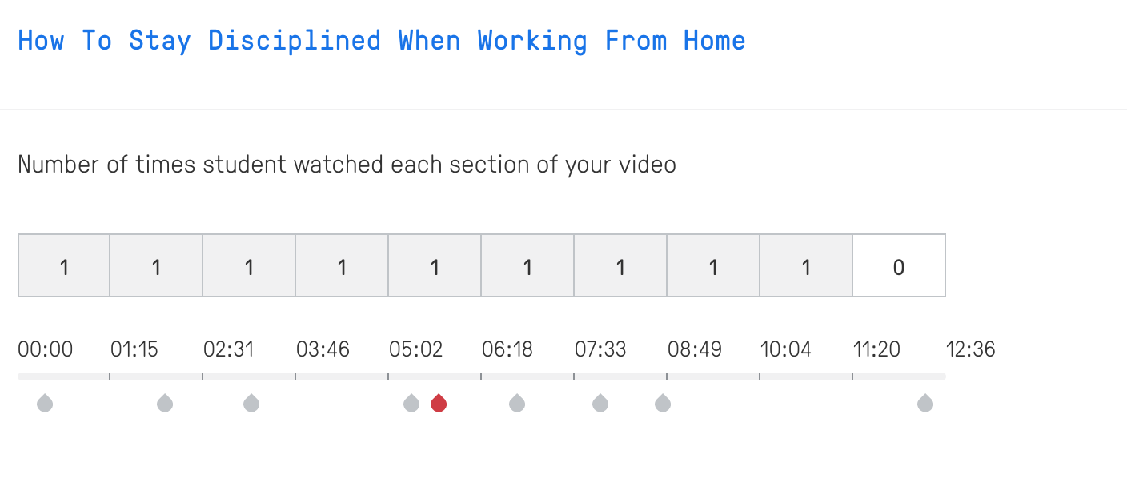The height and width of the screenshot is (502, 1127).
Task: Select the drop marker just after 07:33
Action: (600, 403)
